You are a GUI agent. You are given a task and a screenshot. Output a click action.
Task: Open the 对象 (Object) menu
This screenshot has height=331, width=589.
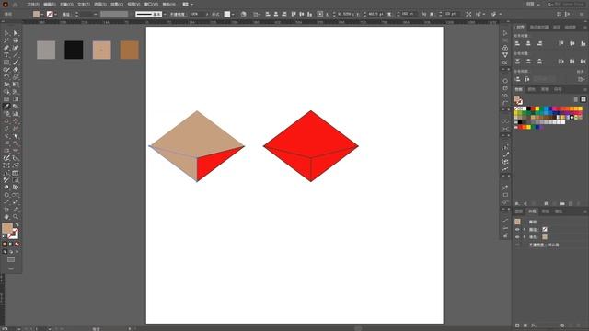click(x=66, y=4)
